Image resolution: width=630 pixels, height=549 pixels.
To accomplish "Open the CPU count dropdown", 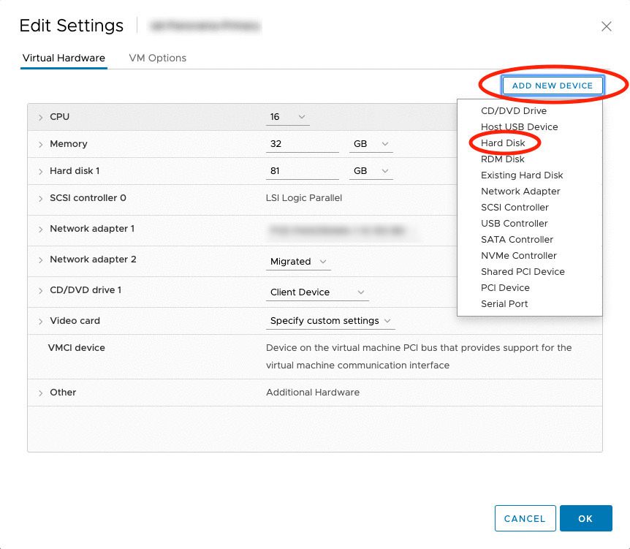I will (x=287, y=117).
